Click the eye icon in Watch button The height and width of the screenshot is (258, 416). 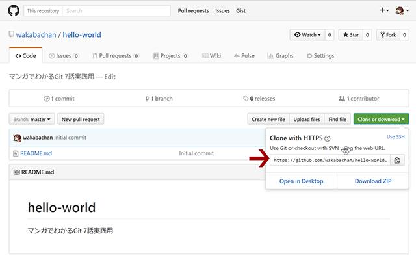[298, 34]
